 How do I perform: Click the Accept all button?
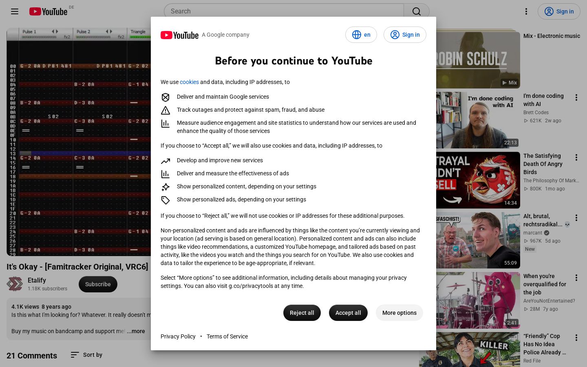tap(348, 313)
